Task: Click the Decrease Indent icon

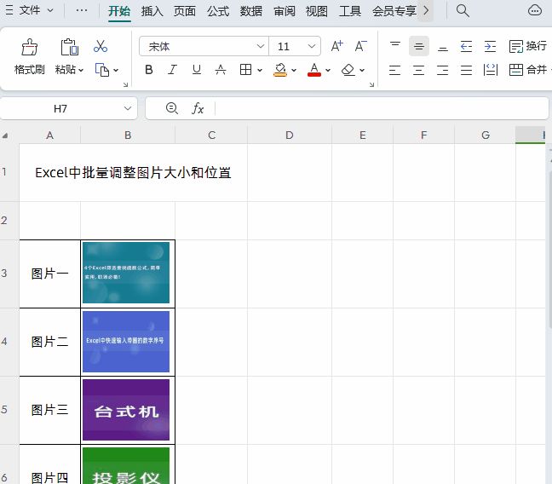Action: tap(466, 46)
